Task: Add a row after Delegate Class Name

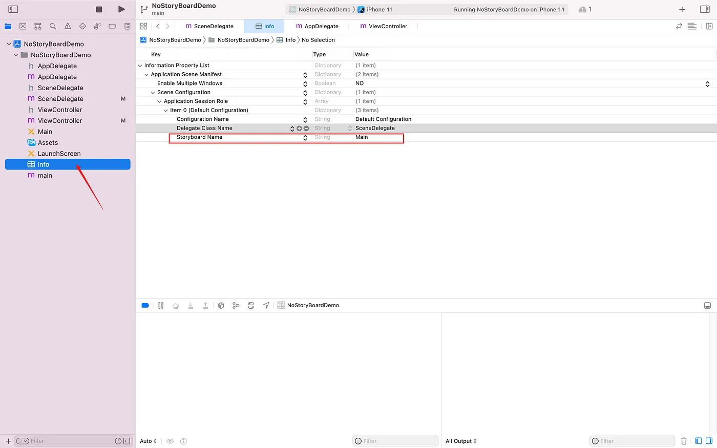Action: click(x=299, y=129)
